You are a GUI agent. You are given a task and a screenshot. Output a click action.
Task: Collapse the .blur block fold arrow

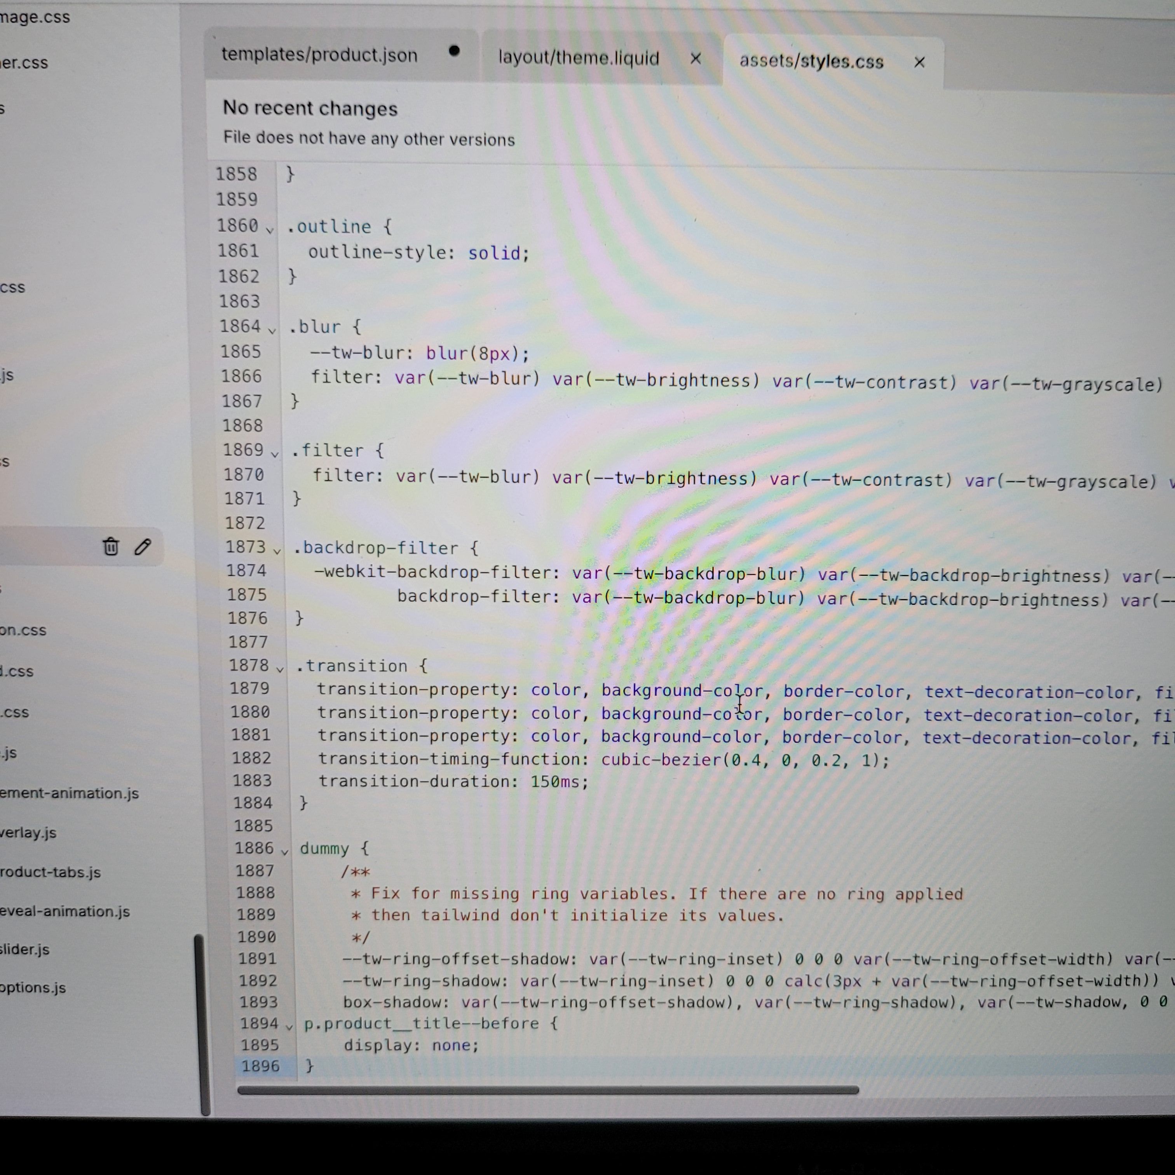[x=272, y=330]
